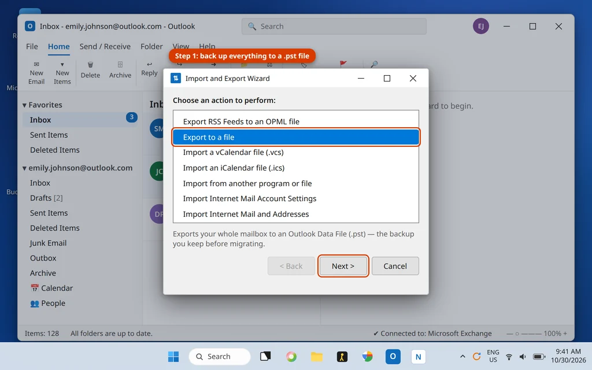Open the clock showing 9:41 AM
This screenshot has width=592, height=370.
[568, 356]
